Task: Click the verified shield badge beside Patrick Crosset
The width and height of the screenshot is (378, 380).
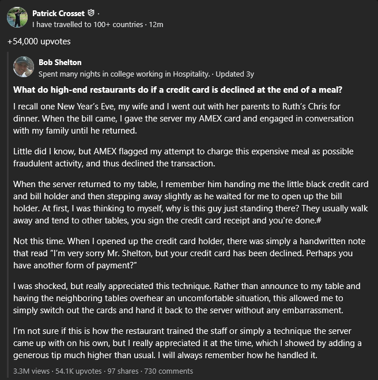Action: pyautogui.click(x=90, y=13)
